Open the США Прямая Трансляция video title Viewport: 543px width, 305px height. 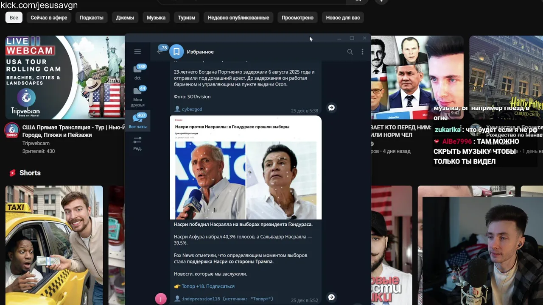[x=73, y=131]
